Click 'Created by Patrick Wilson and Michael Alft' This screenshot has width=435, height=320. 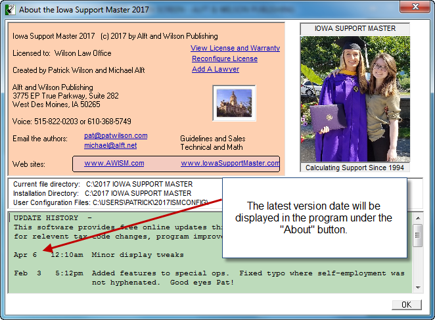pos(79,70)
